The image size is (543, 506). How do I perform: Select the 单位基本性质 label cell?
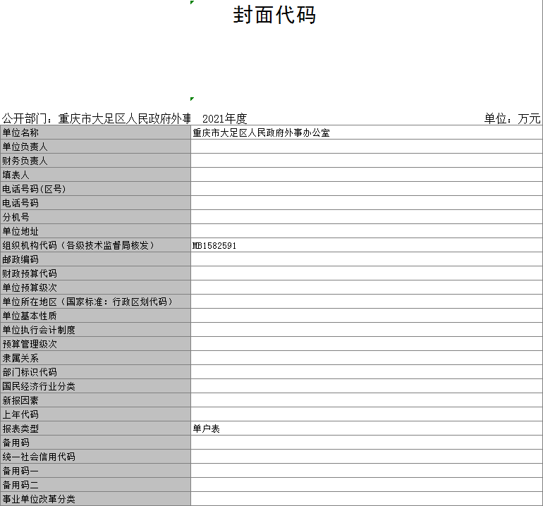[x=96, y=316]
